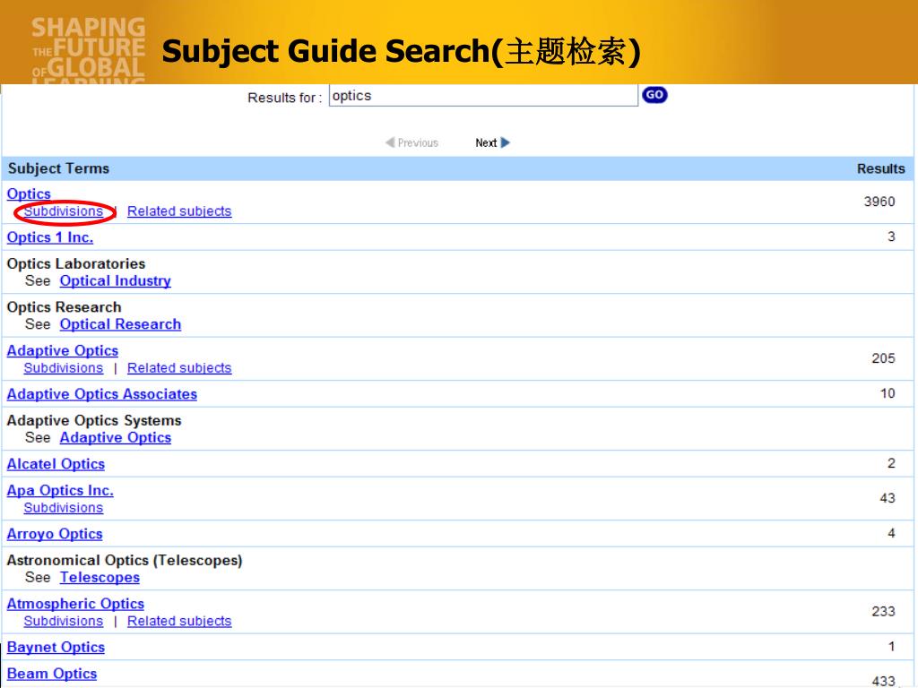Open Atmospheric Optics subject
This screenshot has width=918, height=688.
point(75,604)
